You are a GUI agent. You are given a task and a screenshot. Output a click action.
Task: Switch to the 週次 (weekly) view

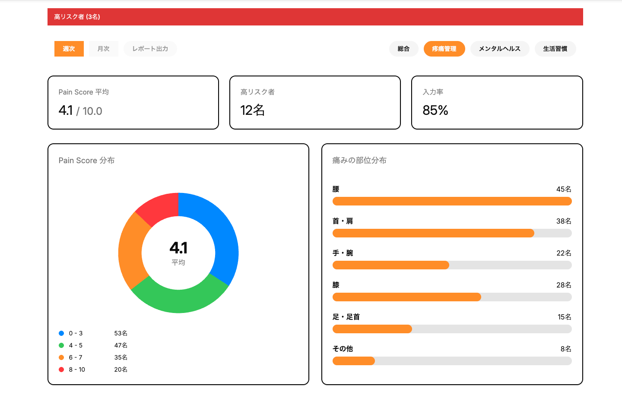coord(69,49)
